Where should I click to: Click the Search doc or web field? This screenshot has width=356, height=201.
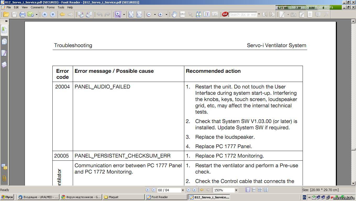pyautogui.click(x=243, y=14)
